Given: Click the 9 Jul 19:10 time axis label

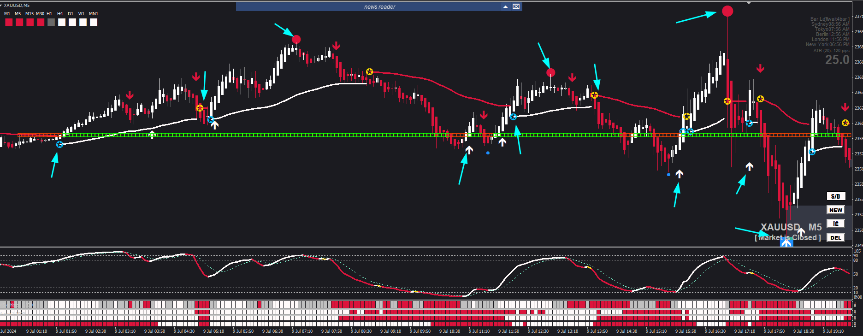Looking at the screenshot, I should (833, 331).
